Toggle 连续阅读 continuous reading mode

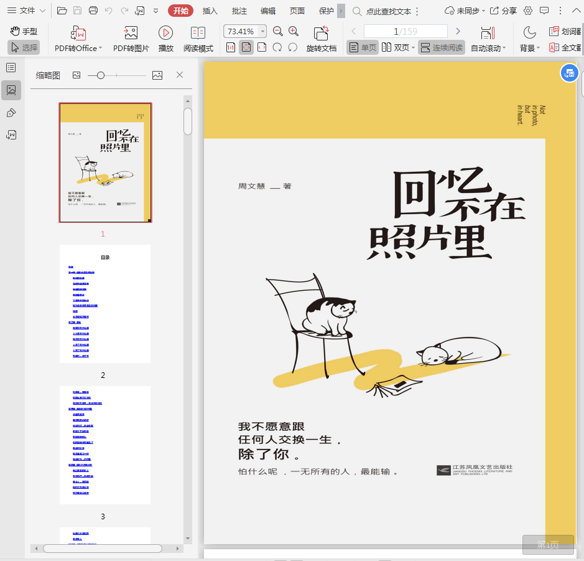click(x=442, y=47)
